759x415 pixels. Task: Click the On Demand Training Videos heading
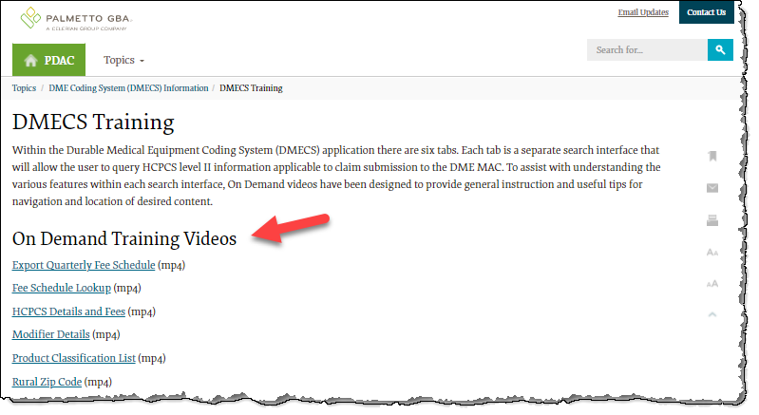pos(124,238)
